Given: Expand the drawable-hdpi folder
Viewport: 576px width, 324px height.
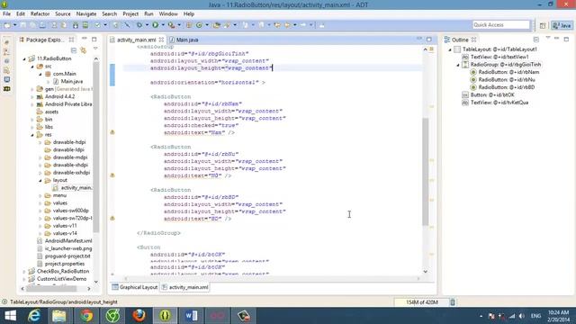Looking at the screenshot, I should [x=40, y=142].
